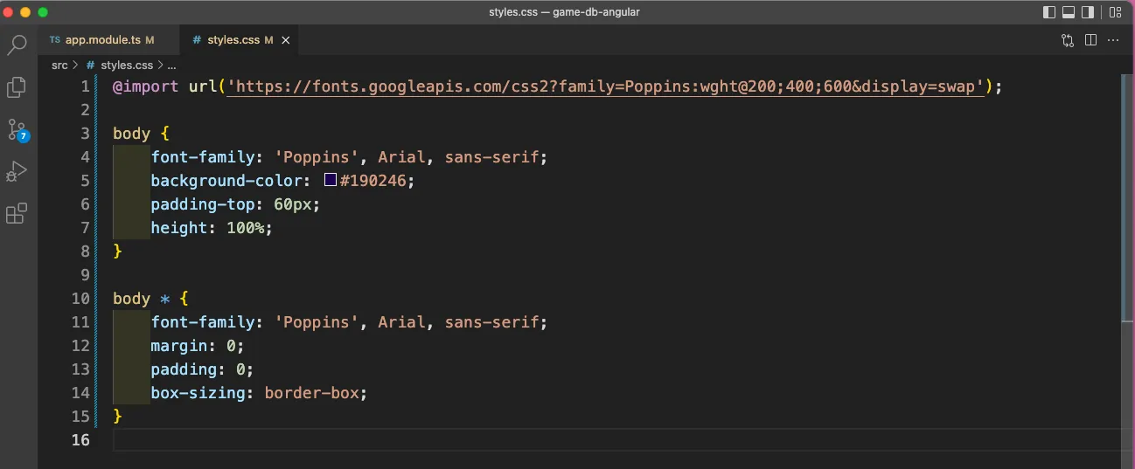
Task: Click the background-color property name
Action: point(226,181)
